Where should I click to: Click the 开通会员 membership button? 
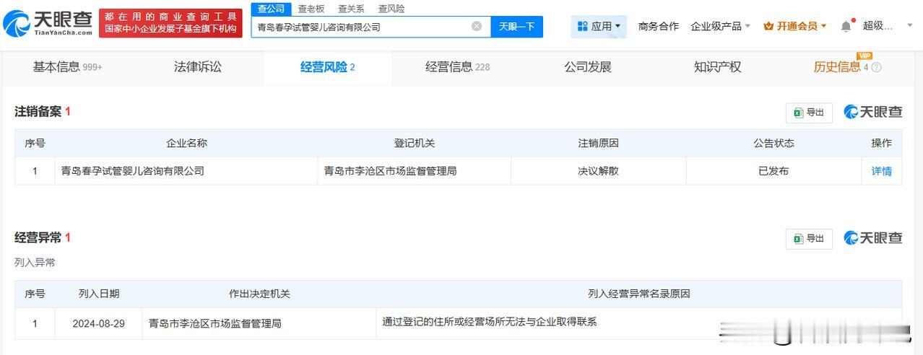tap(795, 26)
